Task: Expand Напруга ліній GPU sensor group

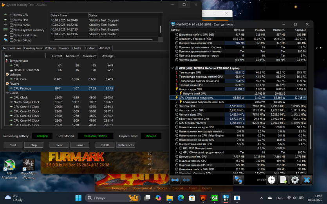Action: [177, 93]
